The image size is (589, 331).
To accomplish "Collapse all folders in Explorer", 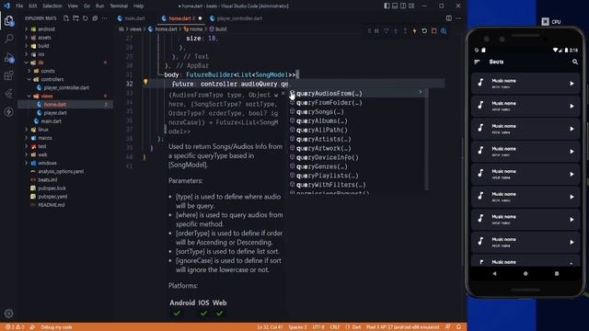I will [95, 18].
